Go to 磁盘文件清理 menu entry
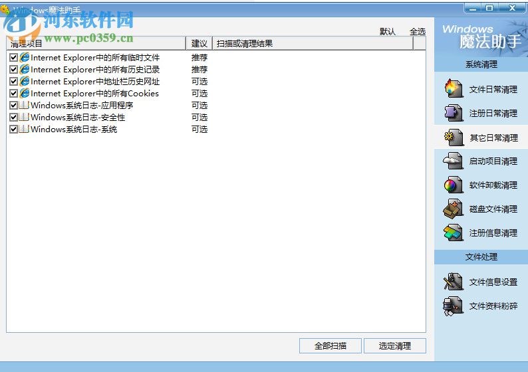The width and height of the screenshot is (528, 372). (x=493, y=209)
